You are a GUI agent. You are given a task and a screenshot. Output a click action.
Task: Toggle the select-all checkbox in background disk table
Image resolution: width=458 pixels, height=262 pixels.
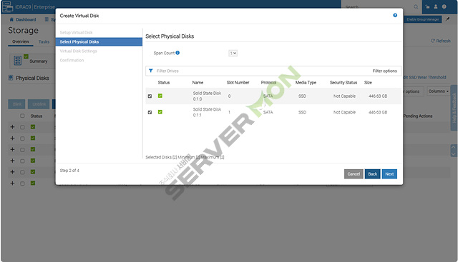[x=22, y=116]
